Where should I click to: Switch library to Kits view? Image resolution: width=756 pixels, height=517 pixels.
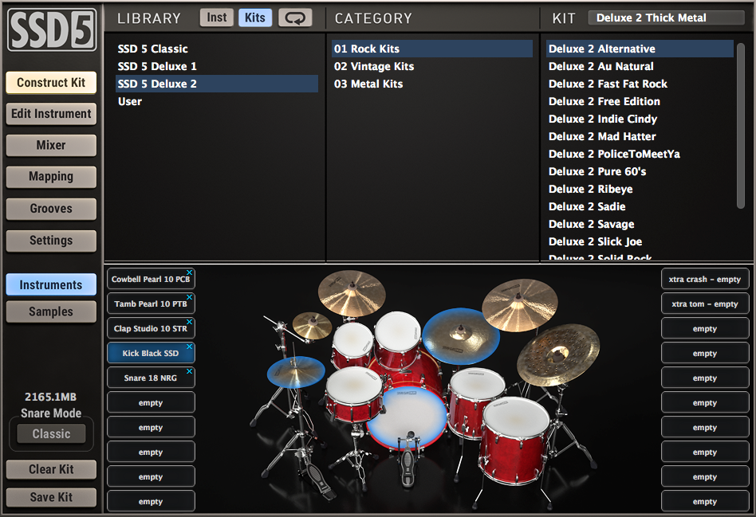click(255, 18)
